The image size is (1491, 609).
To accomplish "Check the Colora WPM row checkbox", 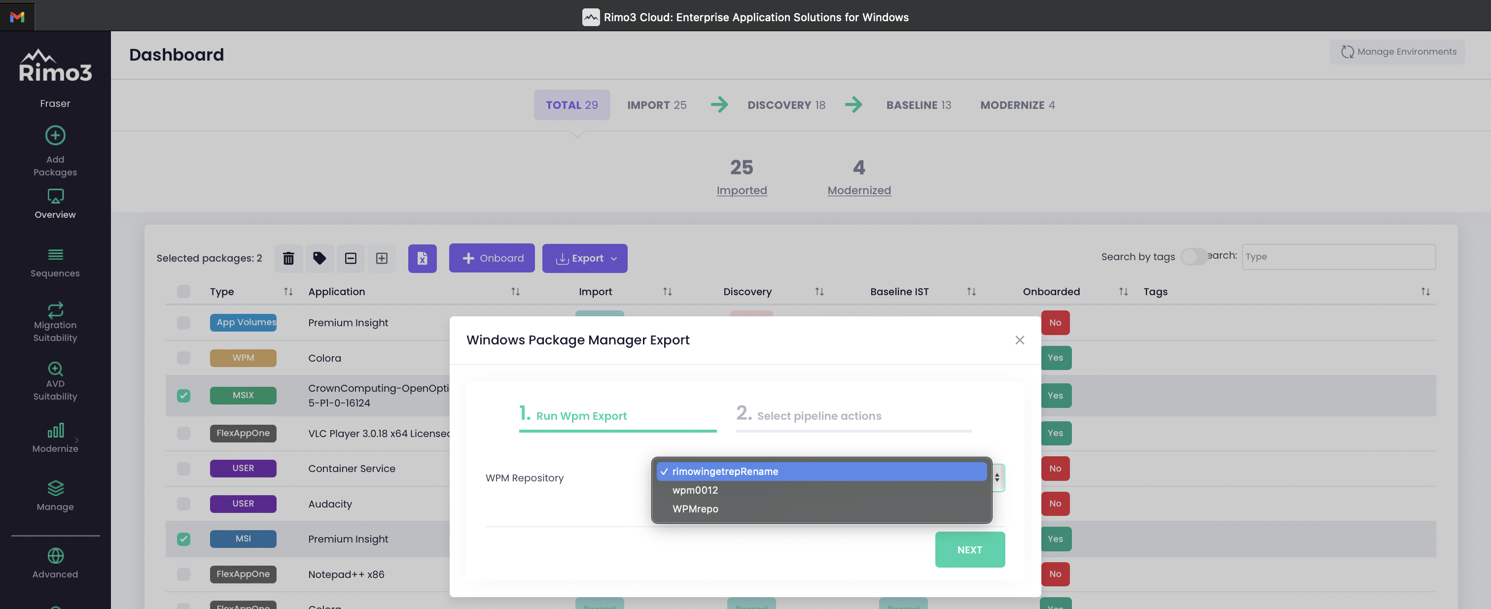I will point(183,358).
